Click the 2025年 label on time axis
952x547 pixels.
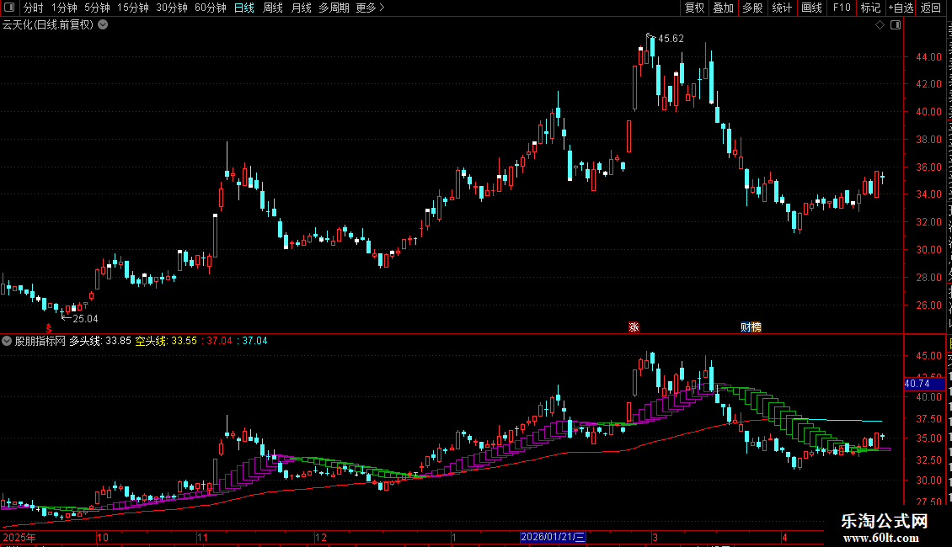(x=19, y=537)
